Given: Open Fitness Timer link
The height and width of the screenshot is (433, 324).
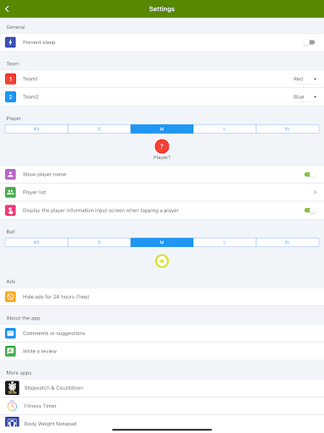Looking at the screenshot, I should pos(162,406).
